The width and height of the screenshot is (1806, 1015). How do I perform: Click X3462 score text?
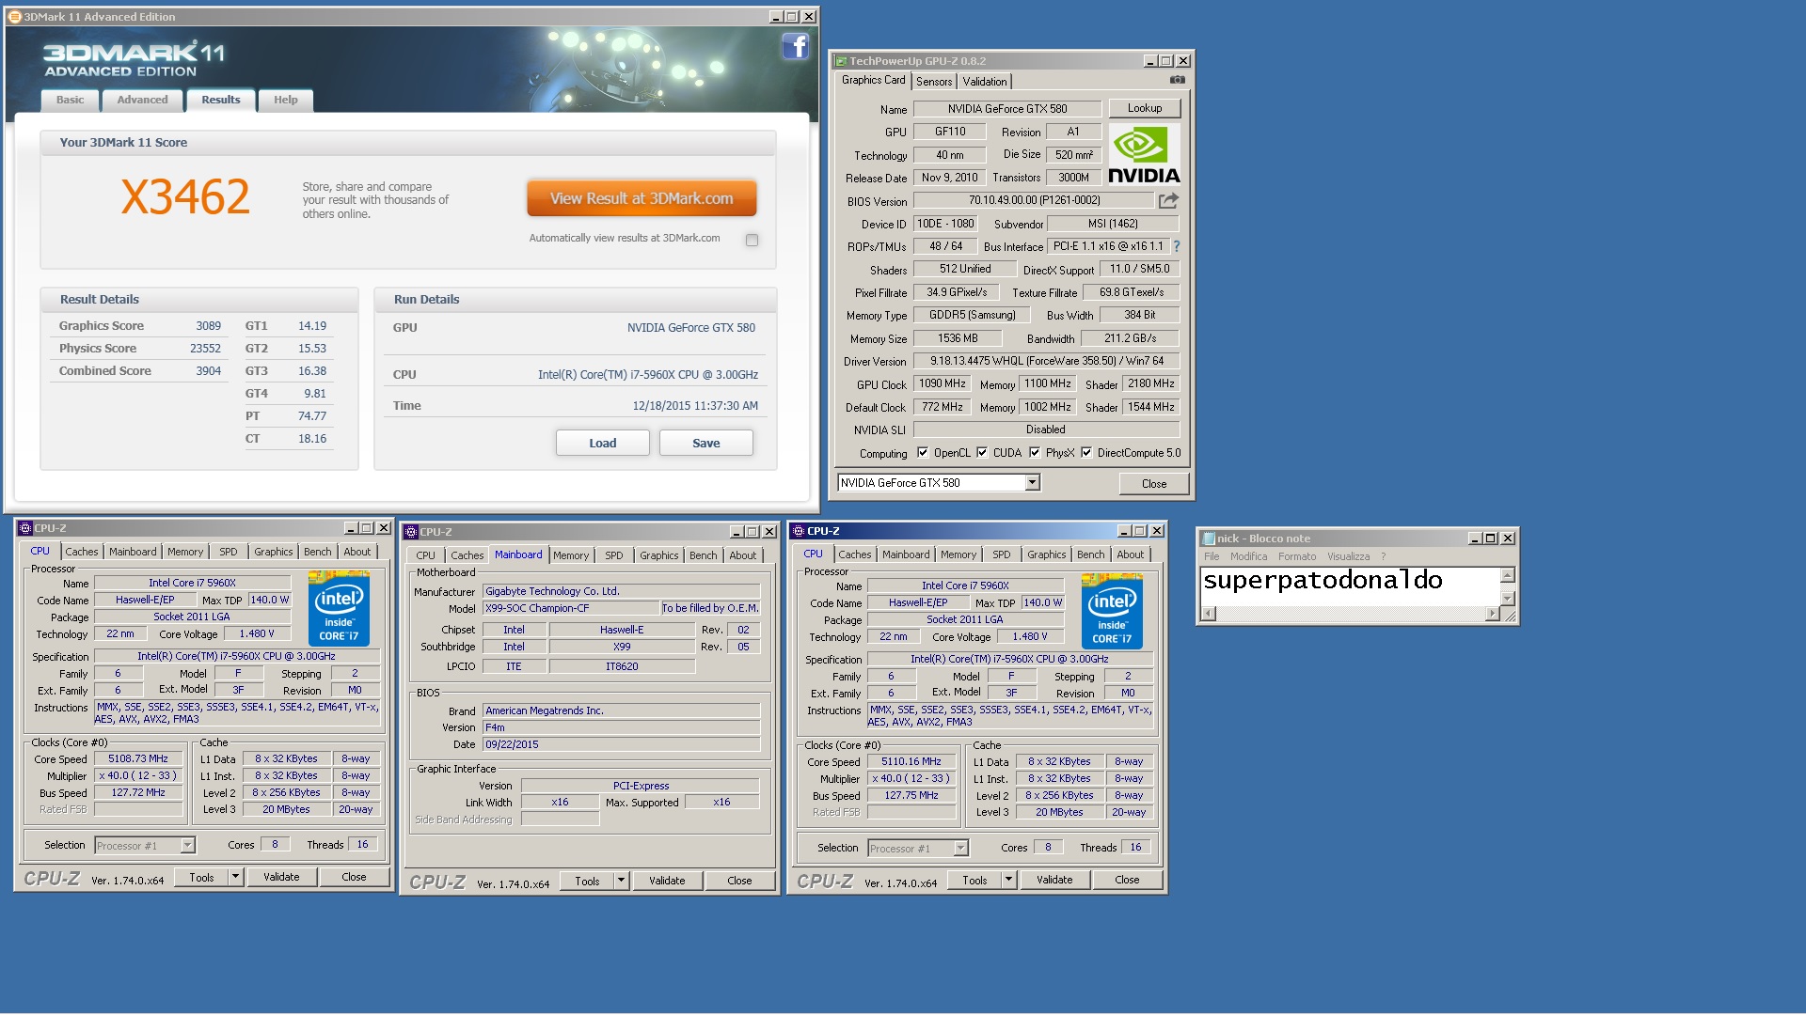[185, 196]
